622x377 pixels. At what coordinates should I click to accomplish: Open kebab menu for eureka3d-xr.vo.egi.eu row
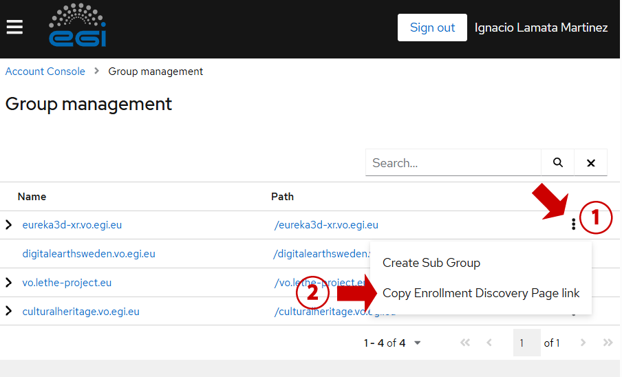coord(573,224)
